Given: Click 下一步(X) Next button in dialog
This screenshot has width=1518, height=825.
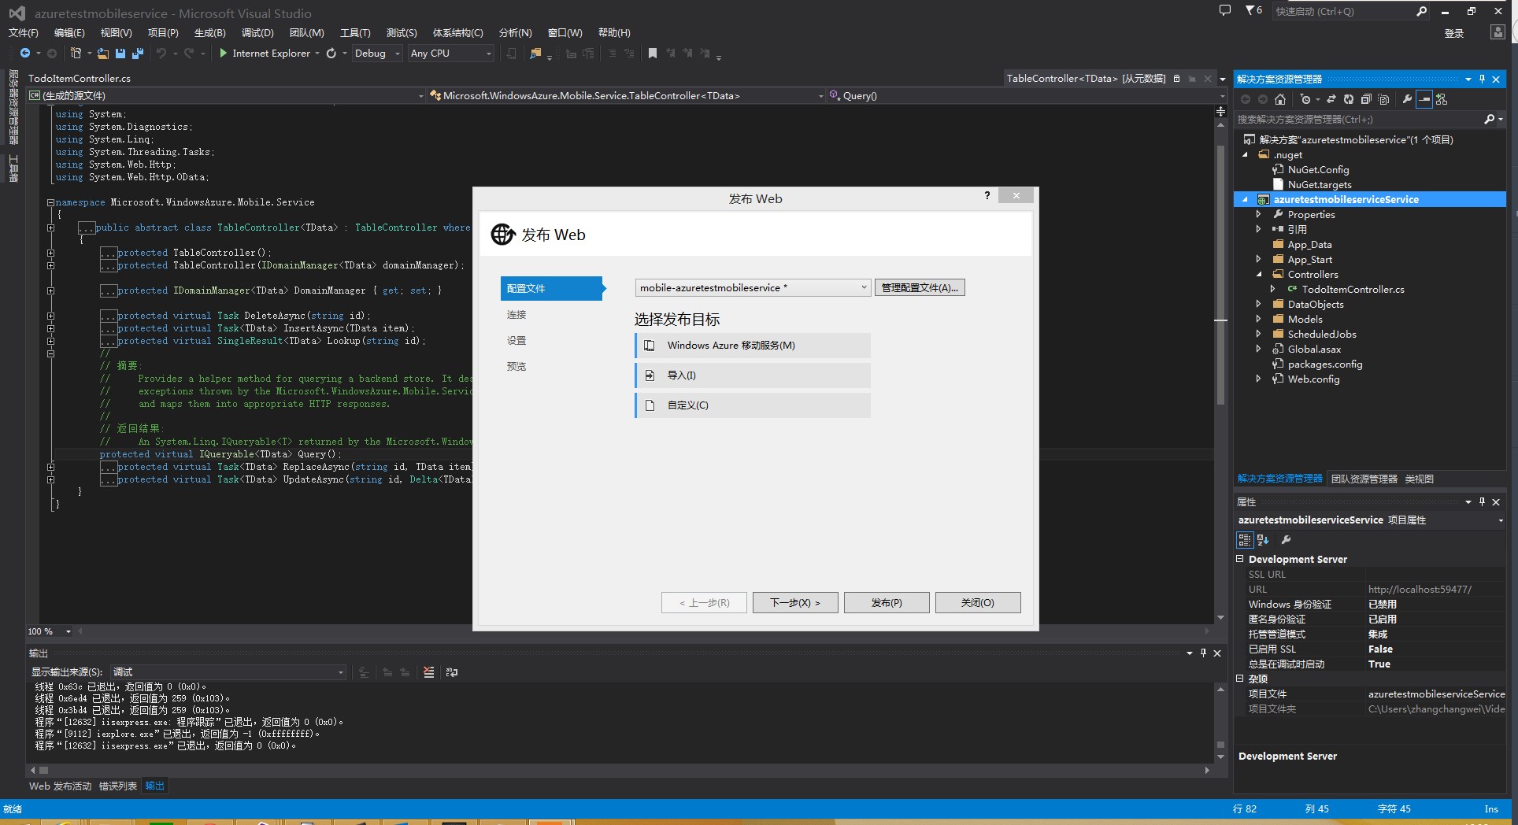Looking at the screenshot, I should coord(795,602).
